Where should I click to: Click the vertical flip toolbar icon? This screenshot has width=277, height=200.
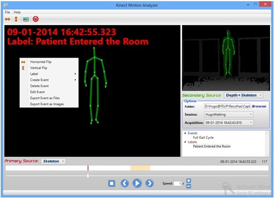pos(16,19)
